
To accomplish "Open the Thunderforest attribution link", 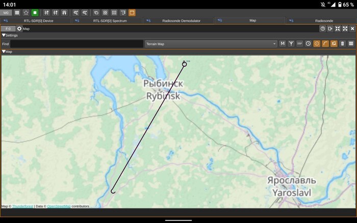I will pyautogui.click(x=23, y=206).
